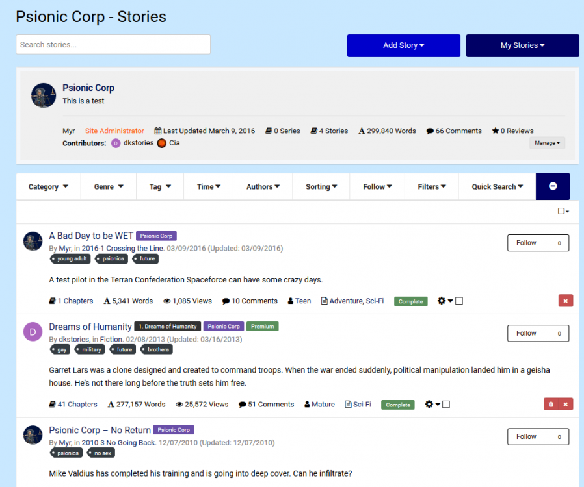Open the My Stories dropdown
Image resolution: width=584 pixels, height=487 pixels.
522,45
